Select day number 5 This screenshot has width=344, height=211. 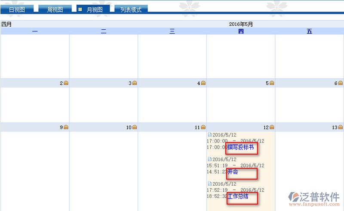click(x=267, y=83)
